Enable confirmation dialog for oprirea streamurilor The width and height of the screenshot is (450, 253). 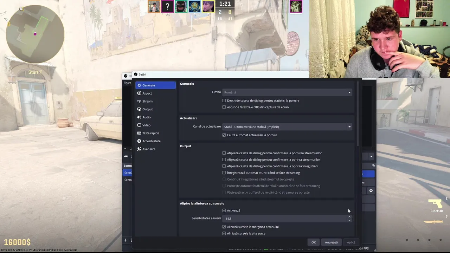pos(224,160)
